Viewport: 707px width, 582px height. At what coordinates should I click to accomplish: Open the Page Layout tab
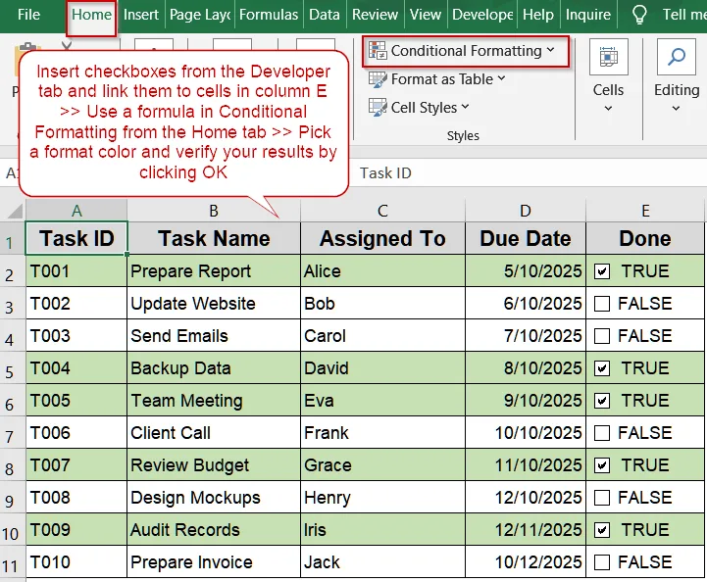click(x=200, y=15)
